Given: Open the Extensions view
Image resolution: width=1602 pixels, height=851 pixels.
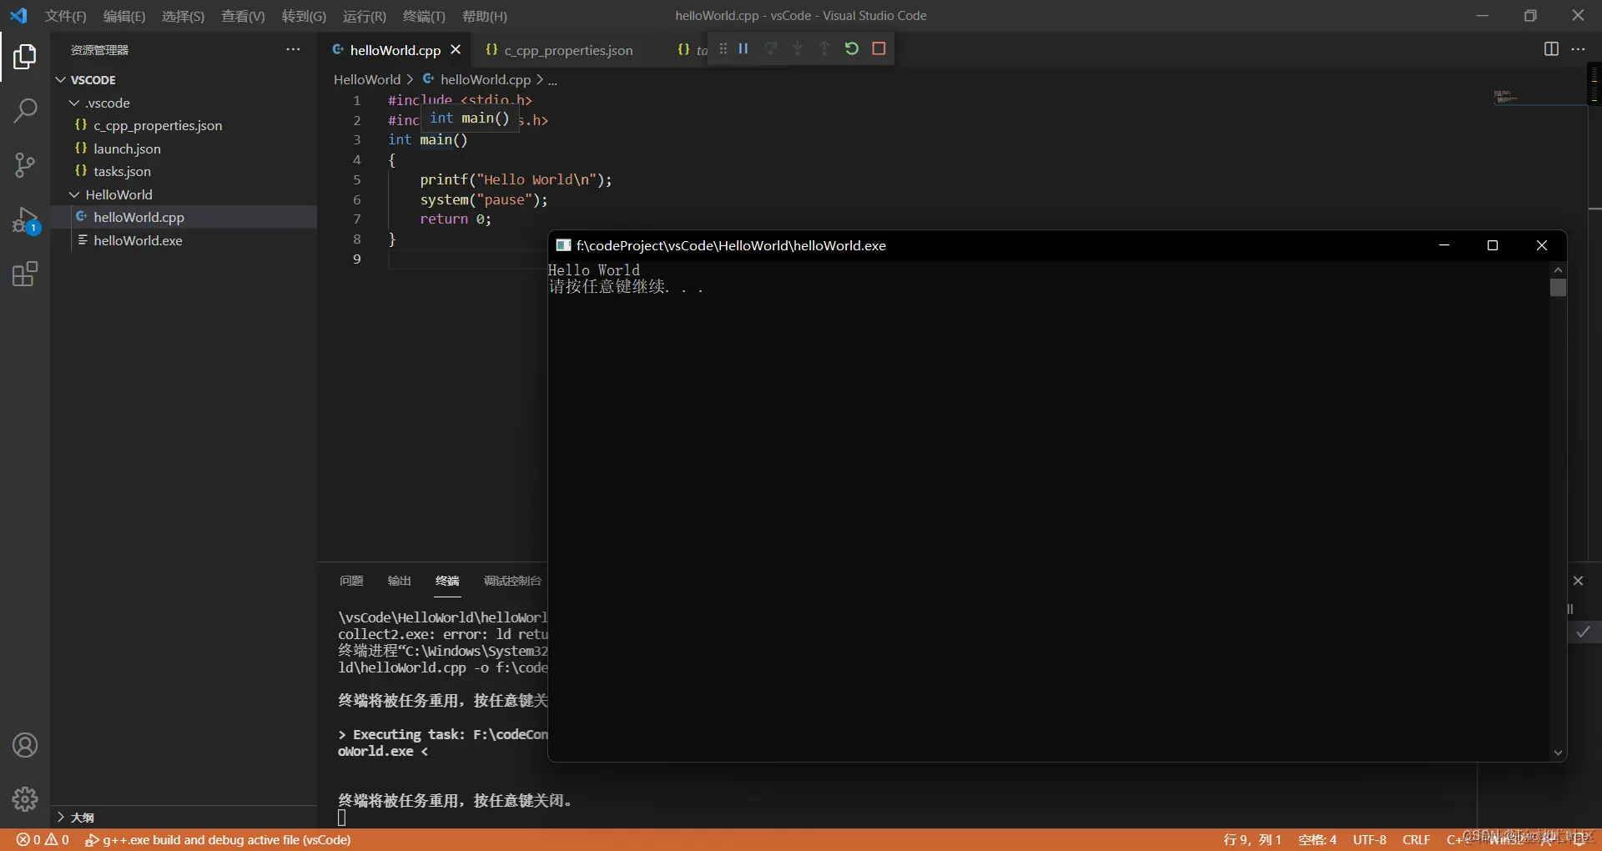Looking at the screenshot, I should point(25,274).
